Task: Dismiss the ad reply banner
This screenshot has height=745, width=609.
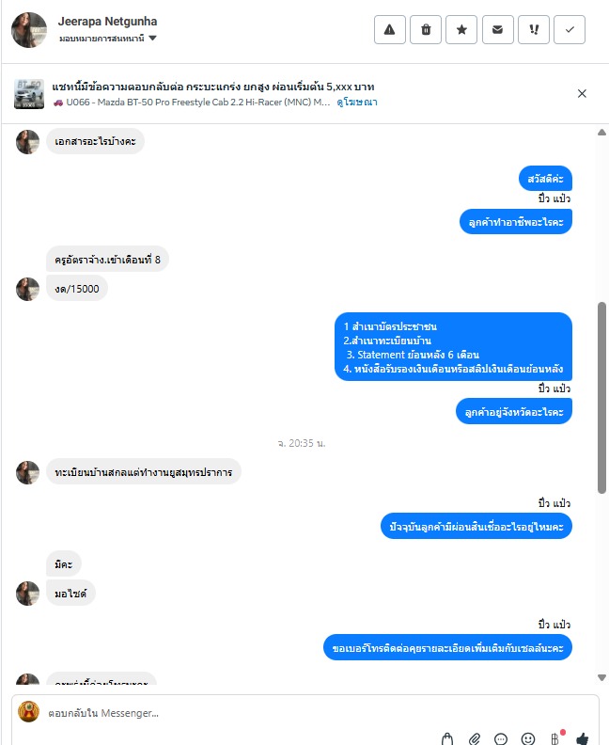Action: pos(582,94)
